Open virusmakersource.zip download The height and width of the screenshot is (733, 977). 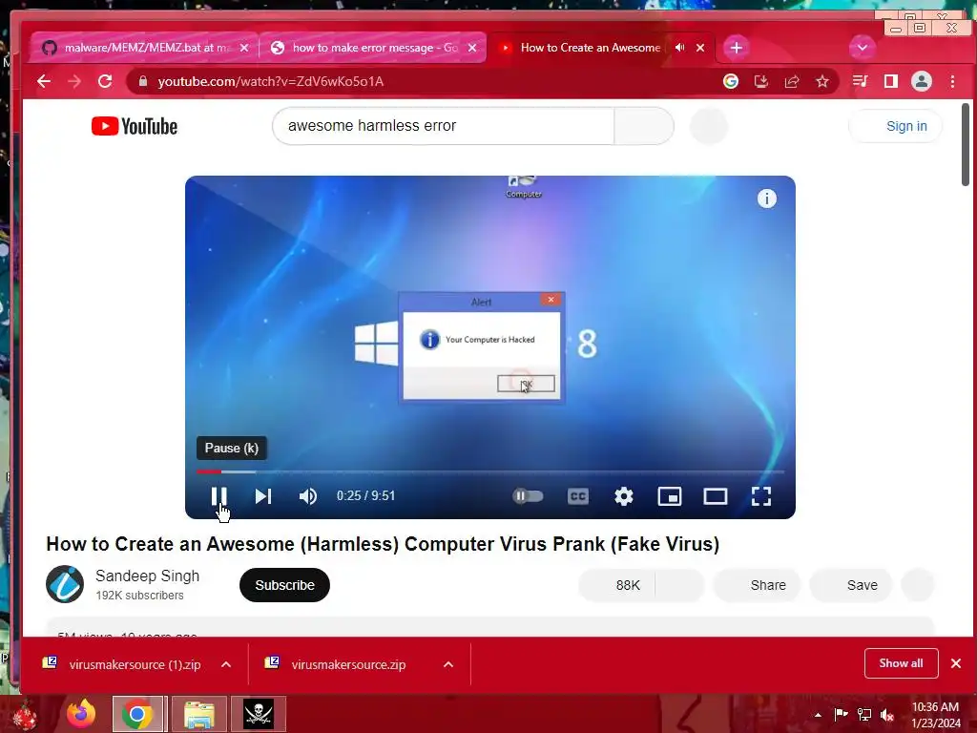[x=337, y=664]
